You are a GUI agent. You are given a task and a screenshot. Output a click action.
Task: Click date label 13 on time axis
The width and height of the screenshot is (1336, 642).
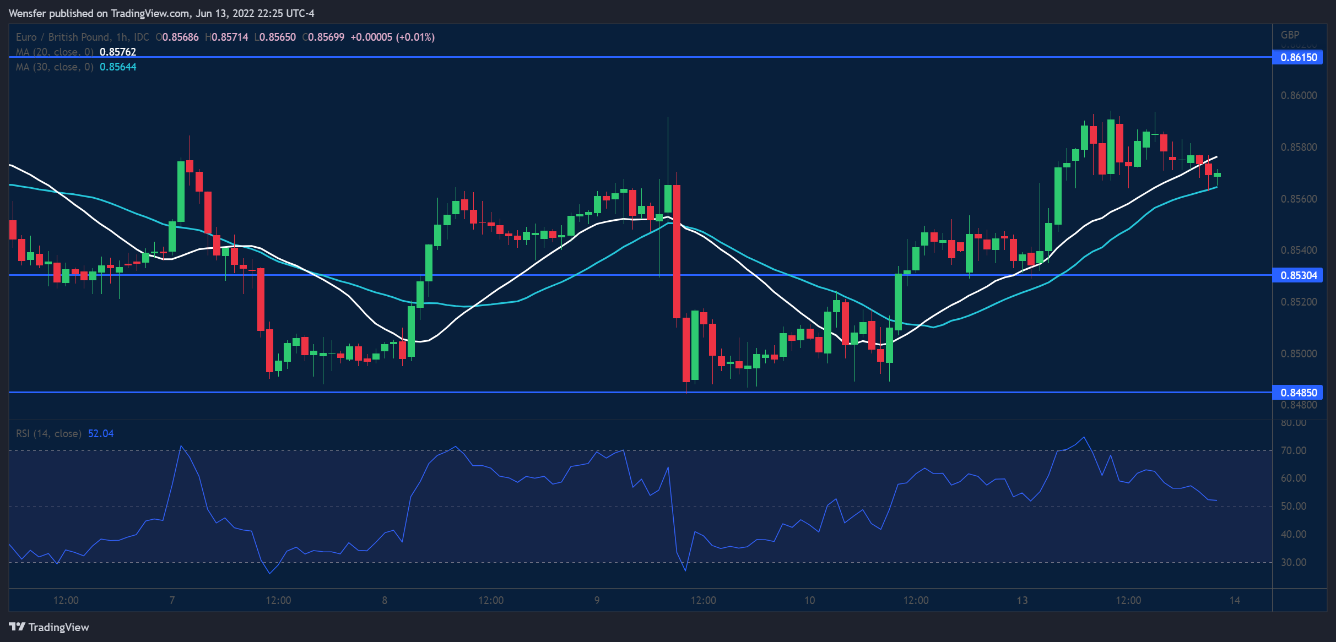1022,600
